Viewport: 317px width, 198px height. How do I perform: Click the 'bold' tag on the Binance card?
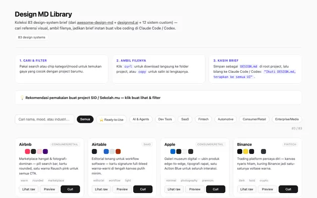[x=252, y=180]
